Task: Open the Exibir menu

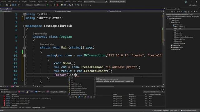Action: point(15,2)
